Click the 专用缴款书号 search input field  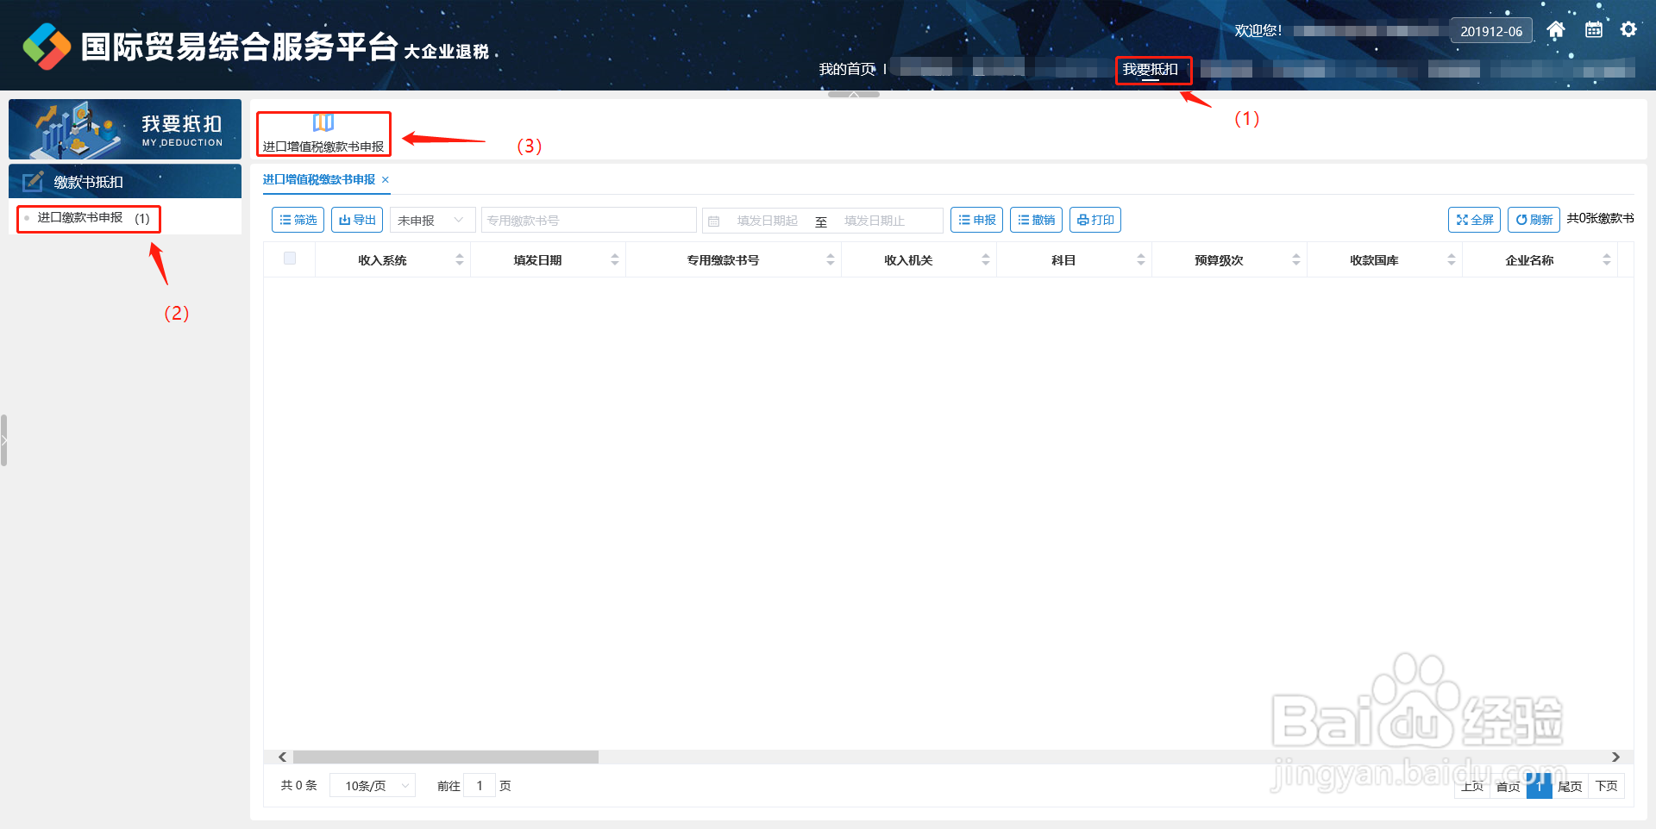click(x=589, y=220)
